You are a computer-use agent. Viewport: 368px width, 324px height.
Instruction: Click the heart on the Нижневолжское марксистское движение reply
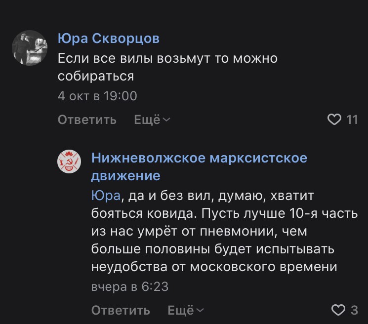(338, 310)
